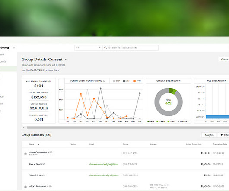The width and height of the screenshot is (229, 191).
Task: Click the left arrow of the horizontal scrollbar
Action: click(x=23, y=127)
